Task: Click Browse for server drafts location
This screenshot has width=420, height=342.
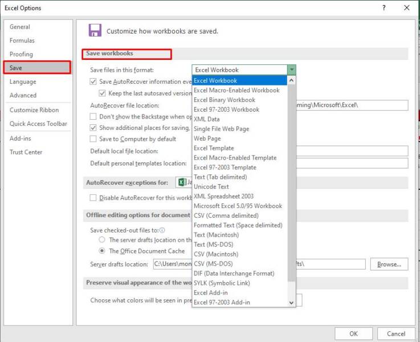Action: [389, 264]
